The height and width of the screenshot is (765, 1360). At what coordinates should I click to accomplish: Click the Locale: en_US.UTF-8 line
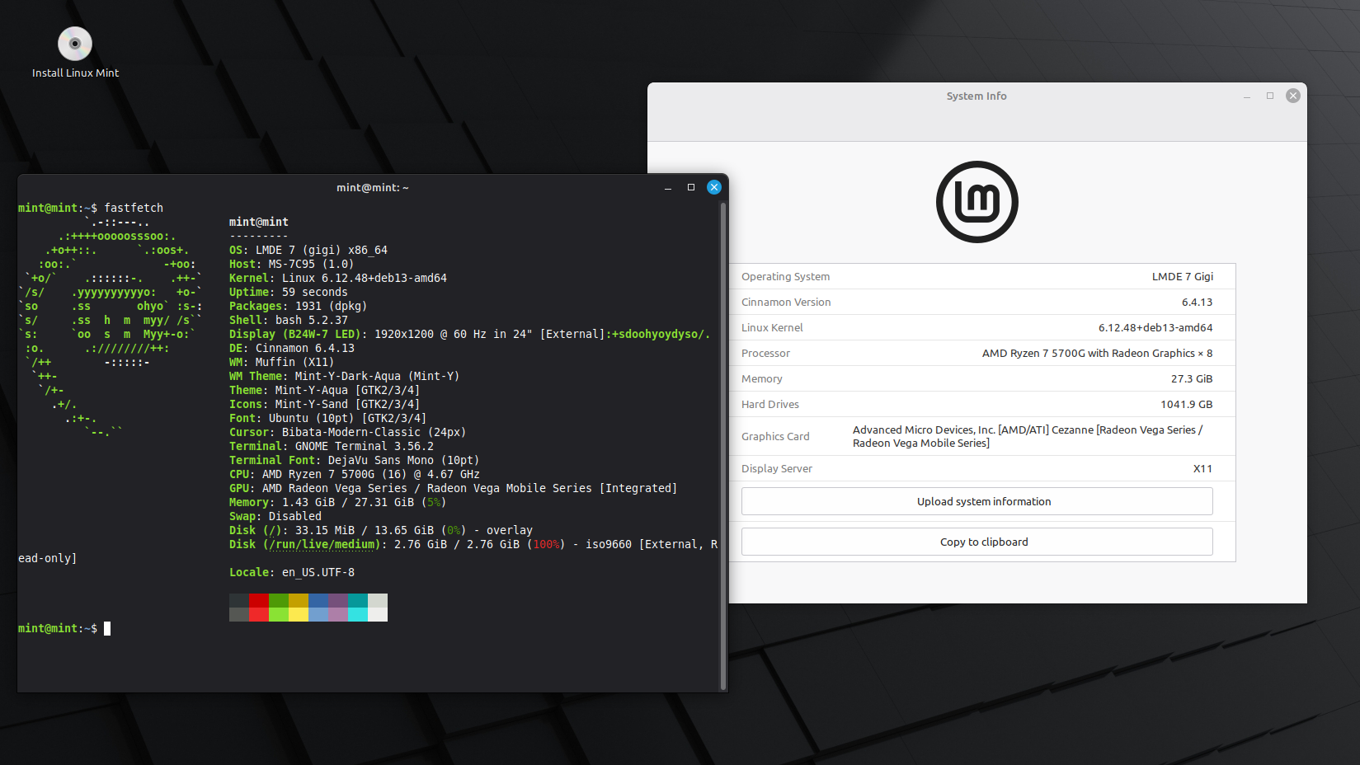[291, 572]
